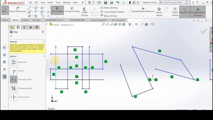Open the Edit menu
The width and height of the screenshot is (213, 120).
click(x=36, y=2)
